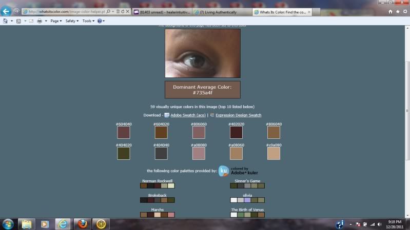Open the Page menu dropdown
Screen dimensions: 410x230
pos(56,21)
